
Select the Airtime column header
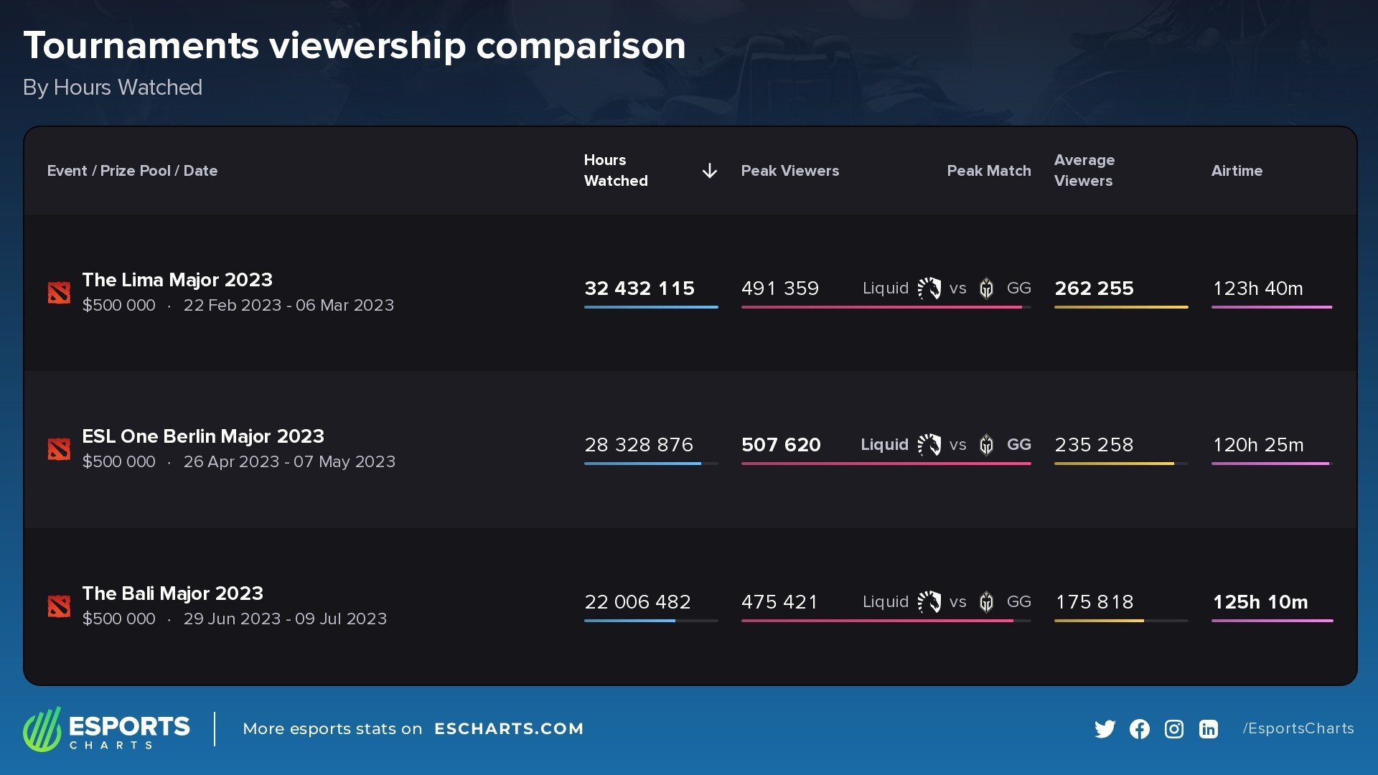pos(1236,171)
